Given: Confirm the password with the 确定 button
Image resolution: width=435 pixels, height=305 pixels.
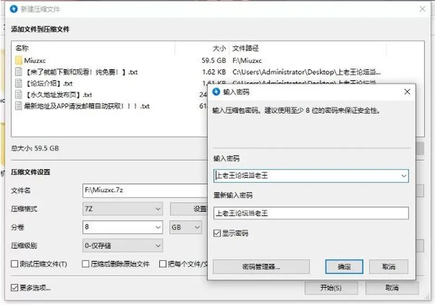Looking at the screenshot, I should point(344,267).
